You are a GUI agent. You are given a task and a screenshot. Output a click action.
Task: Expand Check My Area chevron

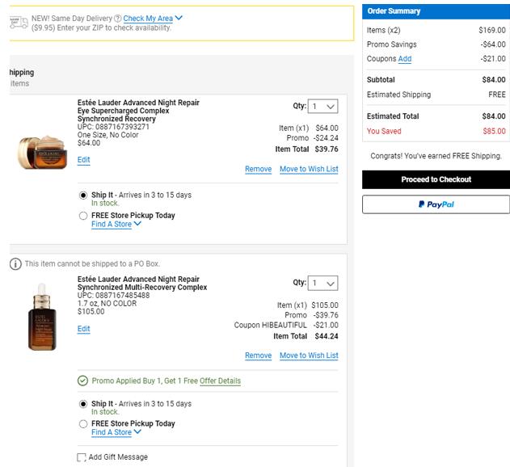179,18
